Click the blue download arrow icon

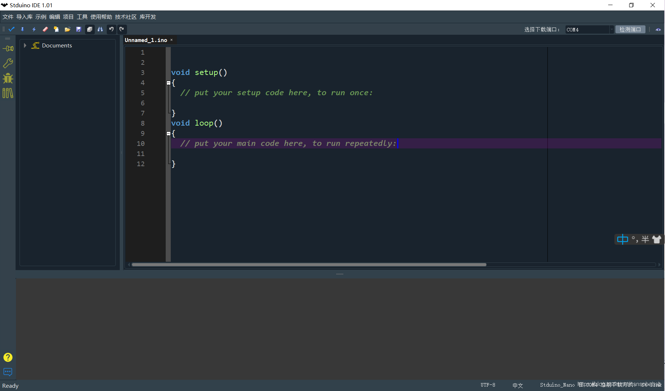tap(22, 29)
